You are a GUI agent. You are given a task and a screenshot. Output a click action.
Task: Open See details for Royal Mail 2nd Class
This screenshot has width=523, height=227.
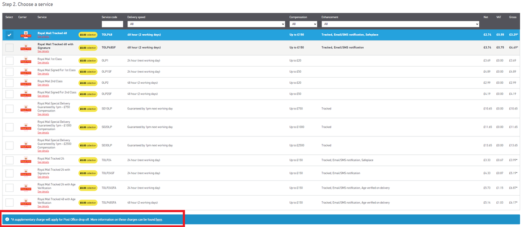tap(43, 85)
